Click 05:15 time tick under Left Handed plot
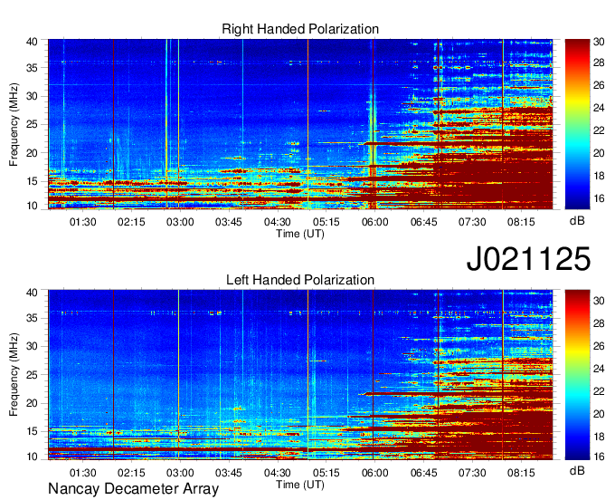This screenshot has width=615, height=500. tap(326, 473)
